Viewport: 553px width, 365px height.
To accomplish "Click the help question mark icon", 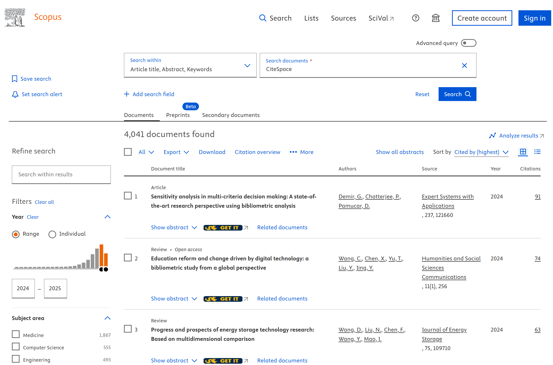I will 415,18.
